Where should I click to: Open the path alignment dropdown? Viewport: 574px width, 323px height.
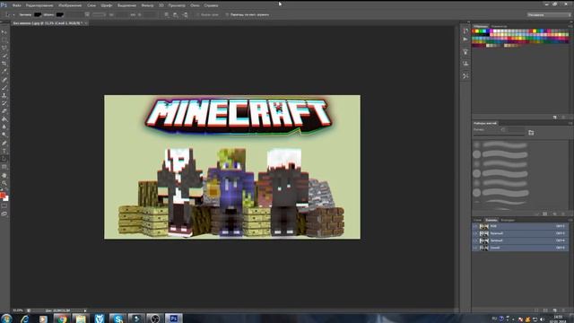click(x=176, y=14)
